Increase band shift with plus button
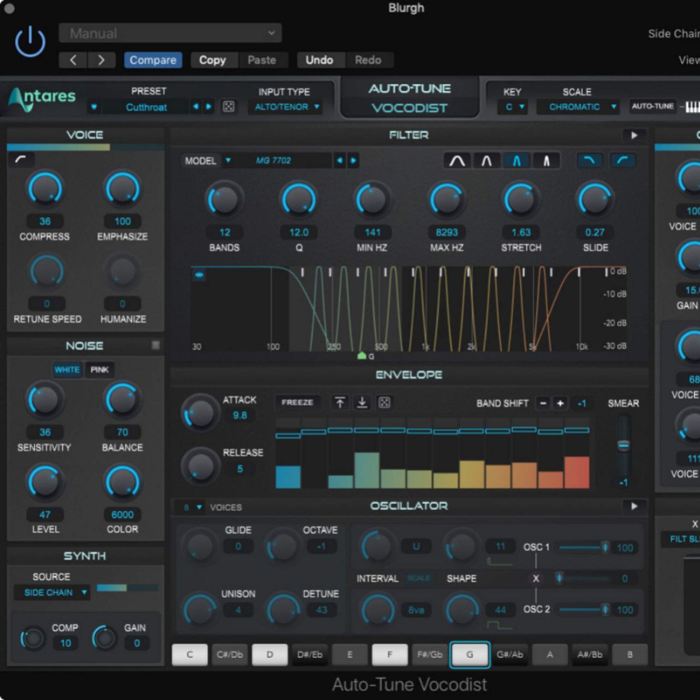This screenshot has height=700, width=700. click(x=560, y=403)
